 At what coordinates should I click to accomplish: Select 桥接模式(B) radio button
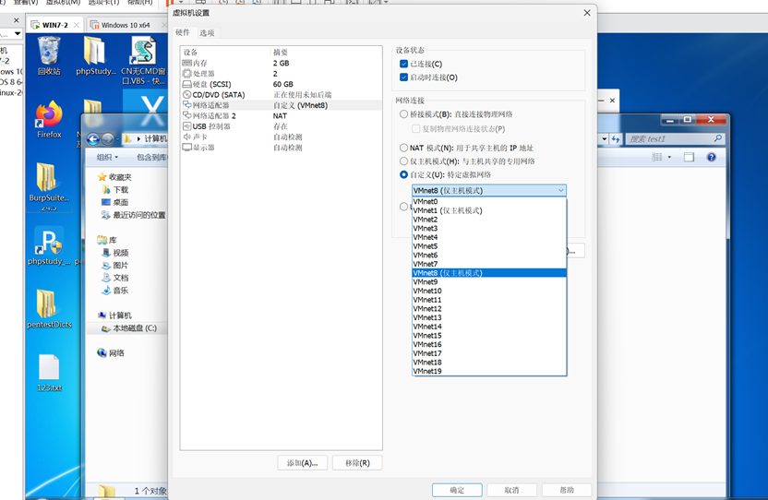tap(403, 114)
